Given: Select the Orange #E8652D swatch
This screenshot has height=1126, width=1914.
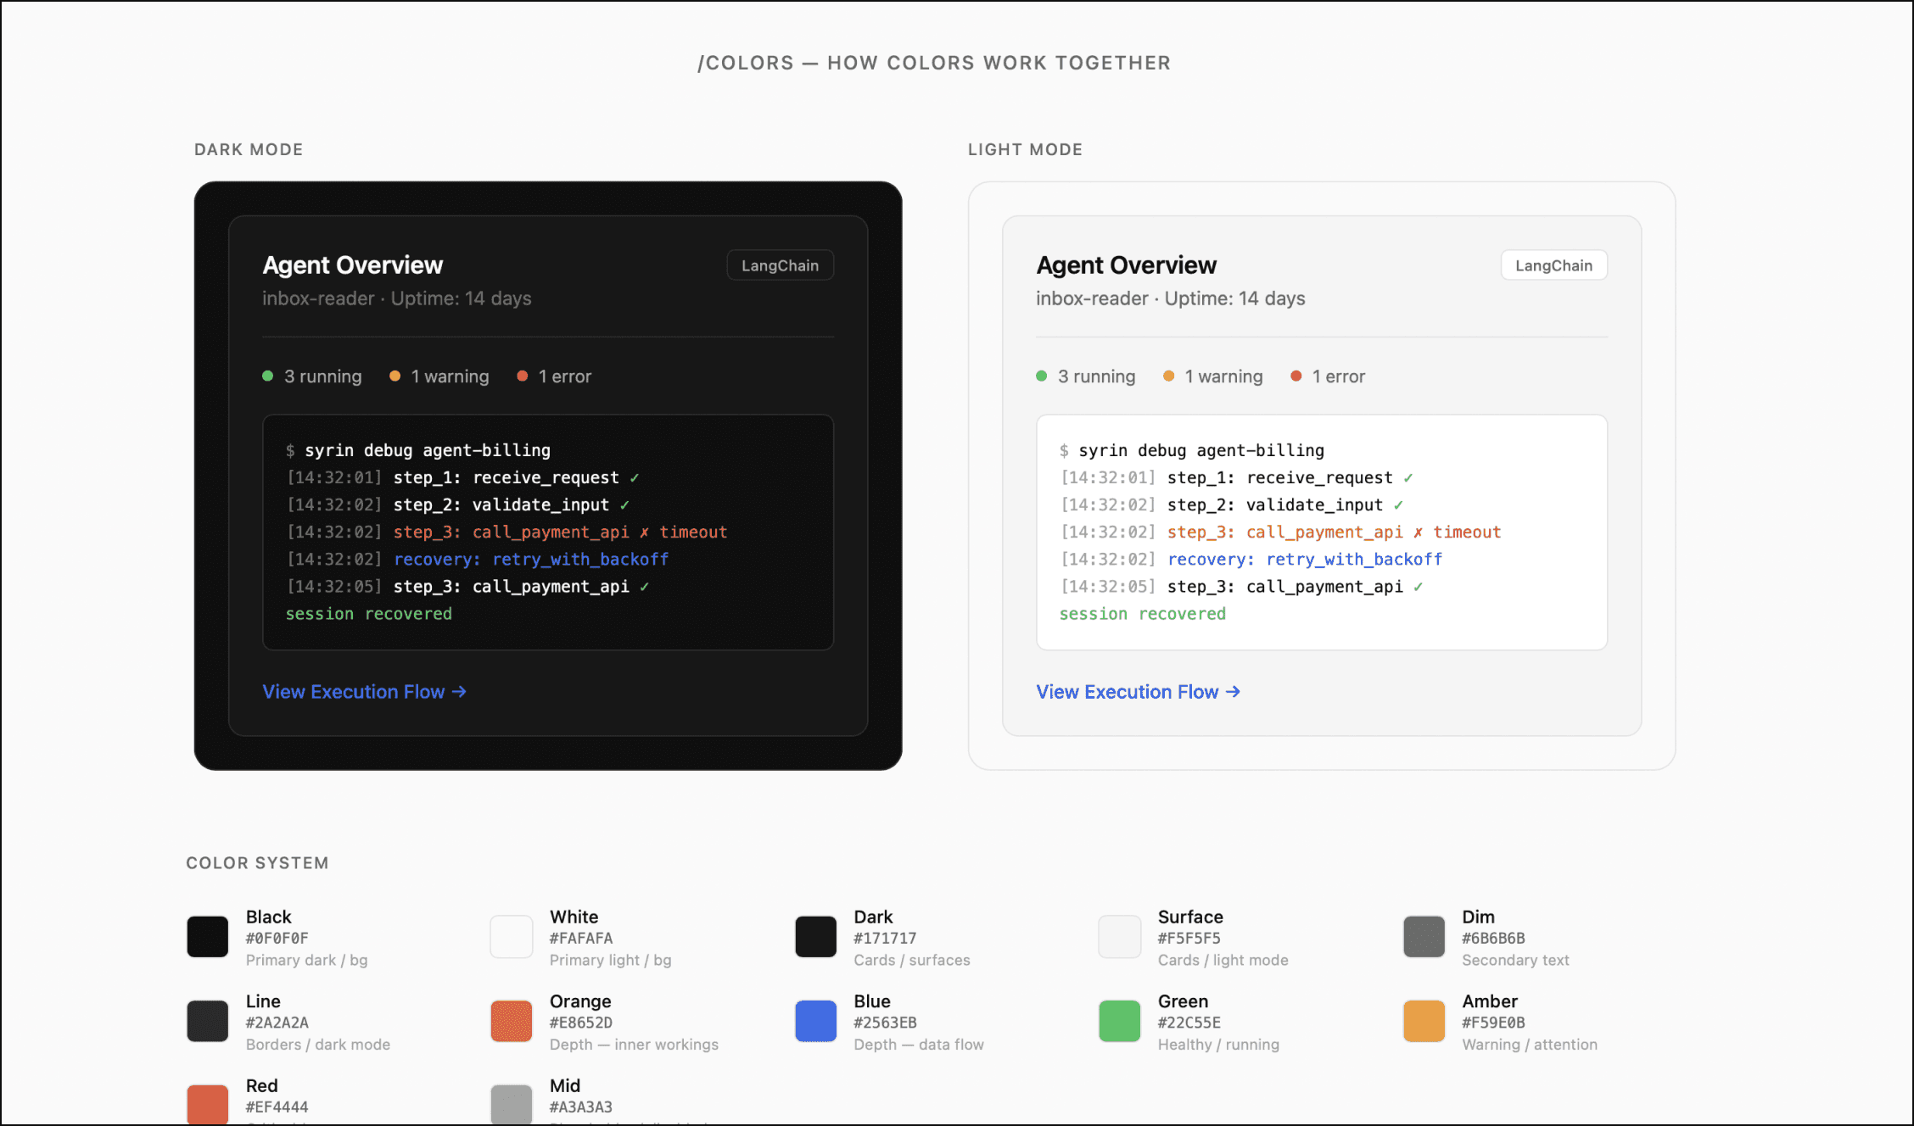Looking at the screenshot, I should [x=512, y=1021].
